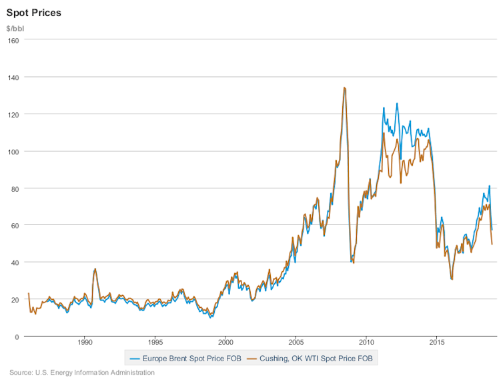The height and width of the screenshot is (378, 503).
Task: Click the 2008 price peak near 134
Action: (x=344, y=87)
